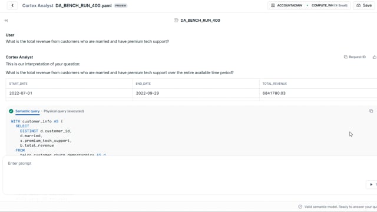
Task: Click the green verified checkmark icon
Action: pyautogui.click(x=11, y=111)
